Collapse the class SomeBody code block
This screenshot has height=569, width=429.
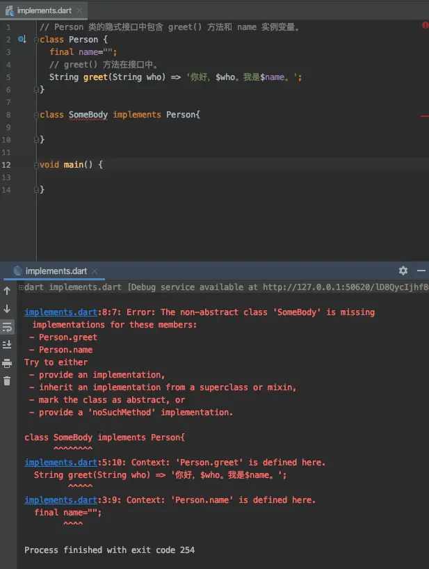pyautogui.click(x=36, y=115)
